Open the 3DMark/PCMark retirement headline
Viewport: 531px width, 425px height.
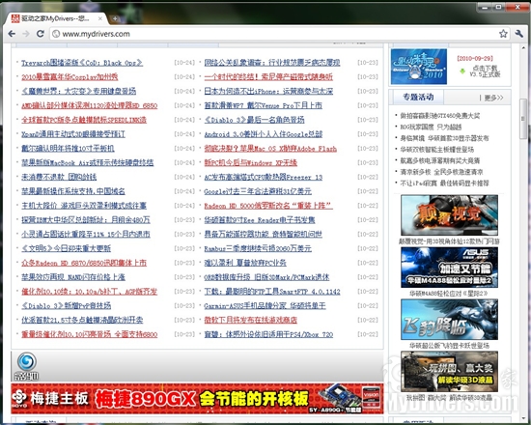point(266,277)
